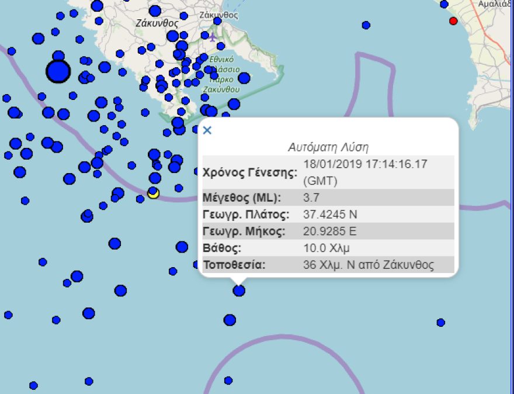The width and height of the screenshot is (514, 394).
Task: Select the red earthquake marker
Action: (x=453, y=21)
